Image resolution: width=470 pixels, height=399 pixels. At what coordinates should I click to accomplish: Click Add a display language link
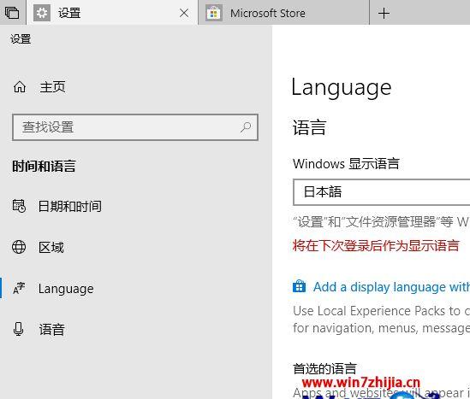click(x=391, y=287)
